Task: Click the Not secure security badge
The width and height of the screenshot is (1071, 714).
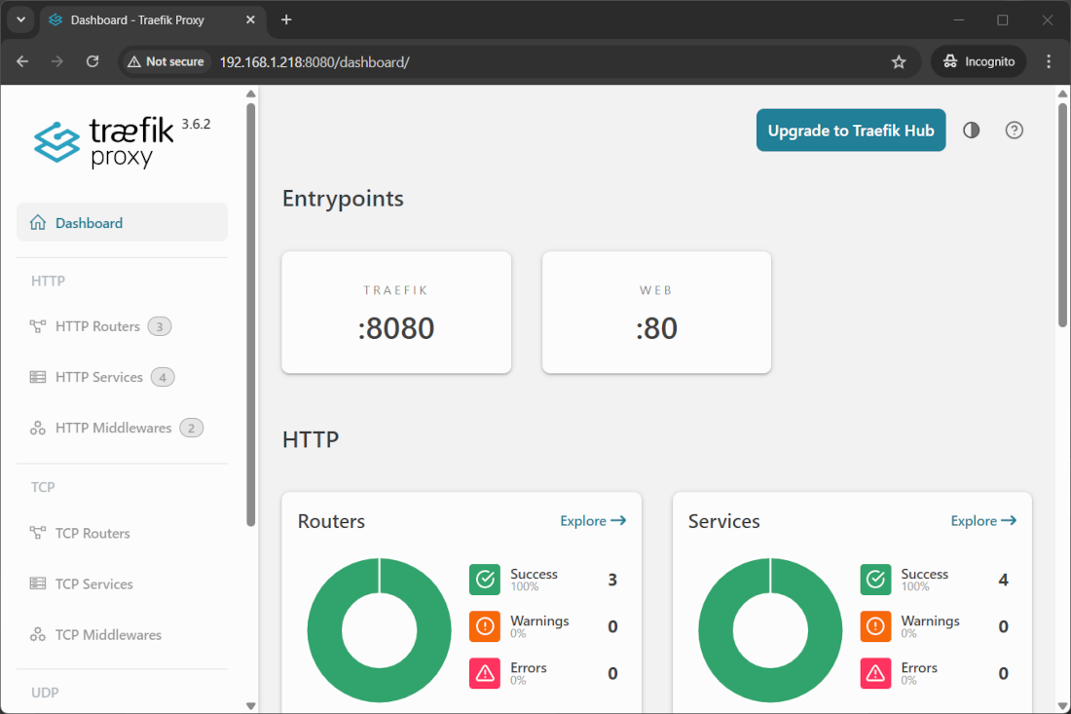Action: [x=166, y=60]
